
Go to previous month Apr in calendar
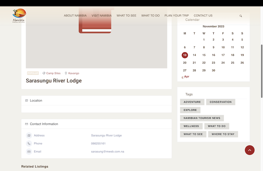[186, 77]
